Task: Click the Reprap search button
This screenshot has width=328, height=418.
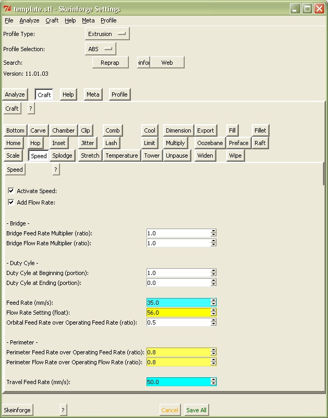Action: tap(110, 63)
